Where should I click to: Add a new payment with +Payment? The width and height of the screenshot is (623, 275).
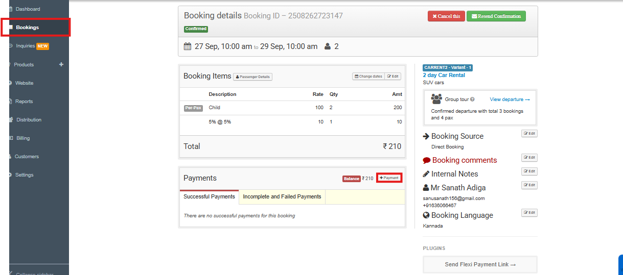click(x=389, y=178)
